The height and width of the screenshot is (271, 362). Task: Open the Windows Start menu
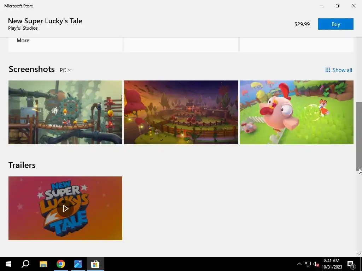point(8,264)
